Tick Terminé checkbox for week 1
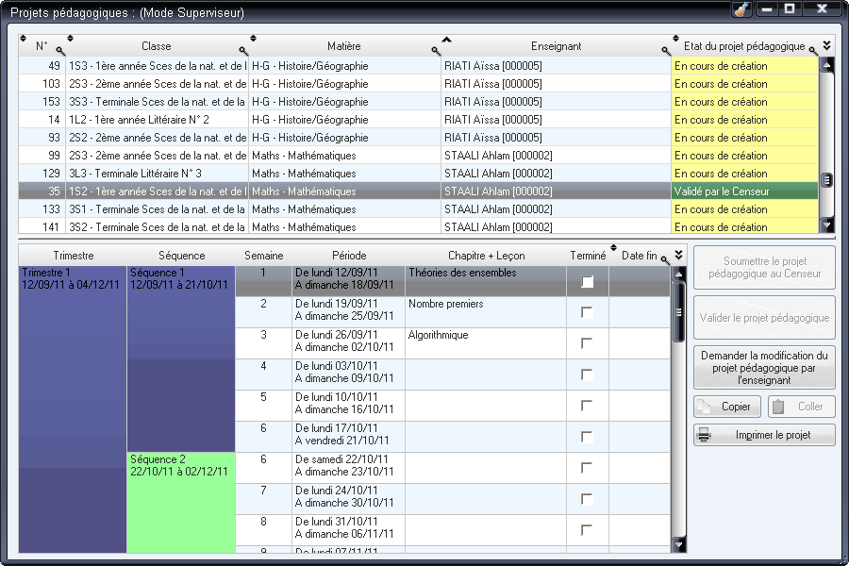Screen dimensions: 849x566 [x=587, y=281]
